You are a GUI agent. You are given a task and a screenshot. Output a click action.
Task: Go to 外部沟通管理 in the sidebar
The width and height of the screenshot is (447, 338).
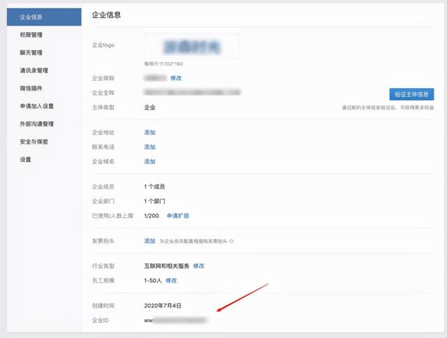37,124
